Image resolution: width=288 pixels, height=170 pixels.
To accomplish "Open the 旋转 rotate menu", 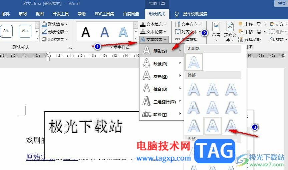I will click(278, 39).
